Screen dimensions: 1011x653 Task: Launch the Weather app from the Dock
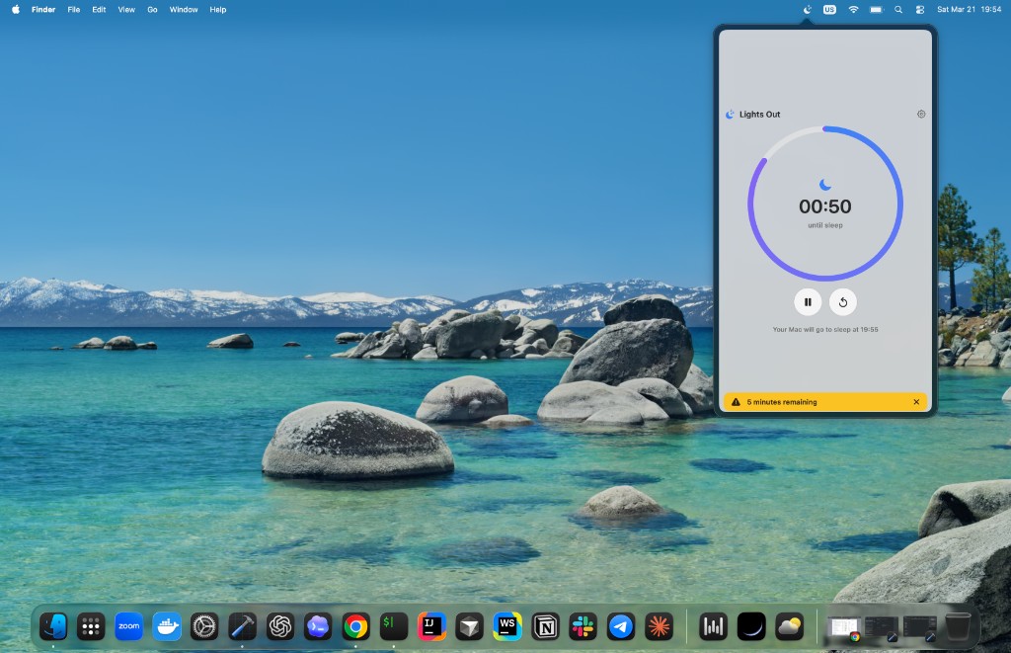tap(789, 626)
